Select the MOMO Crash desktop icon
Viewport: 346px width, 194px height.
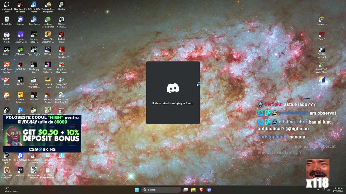(x=7, y=37)
